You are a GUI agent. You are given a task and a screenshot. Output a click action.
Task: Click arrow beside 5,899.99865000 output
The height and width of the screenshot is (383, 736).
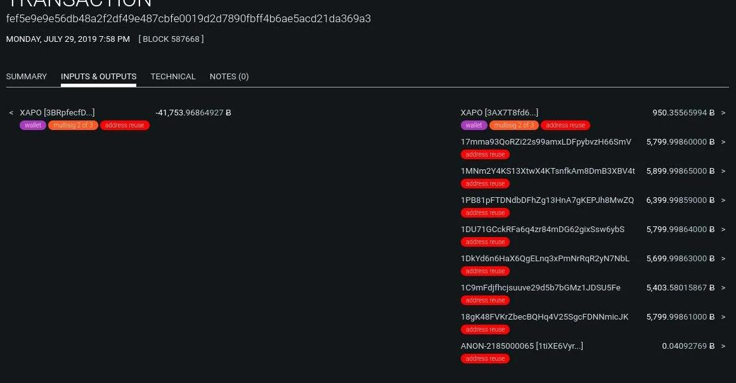click(723, 171)
